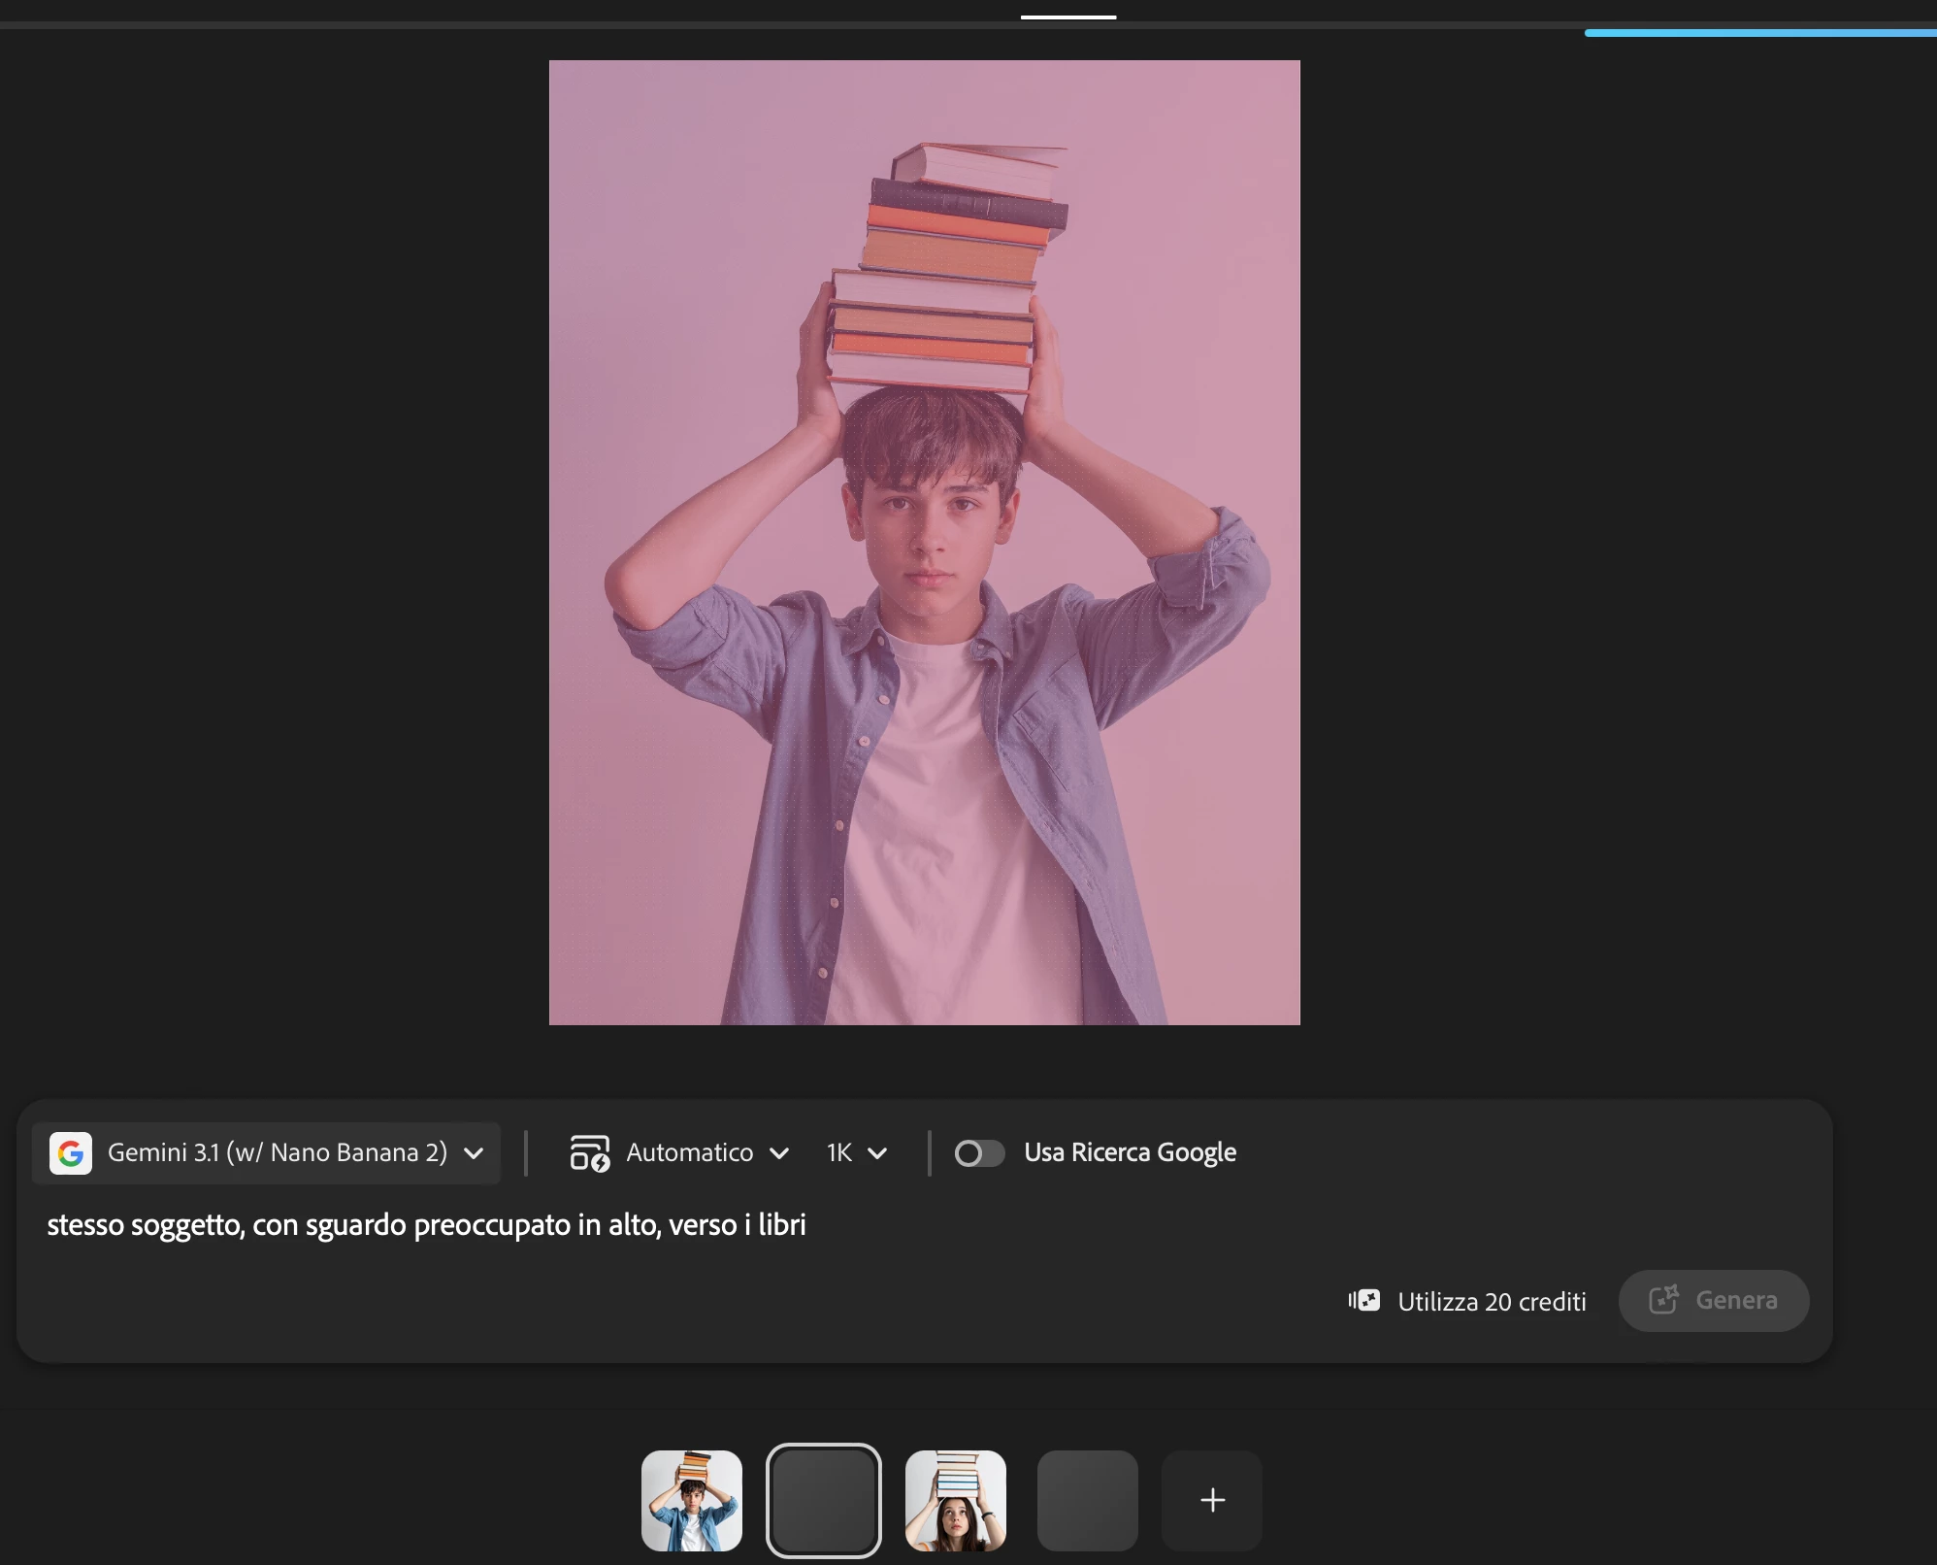The width and height of the screenshot is (1937, 1565).
Task: Open the 1K resolution dropdown
Action: point(856,1153)
